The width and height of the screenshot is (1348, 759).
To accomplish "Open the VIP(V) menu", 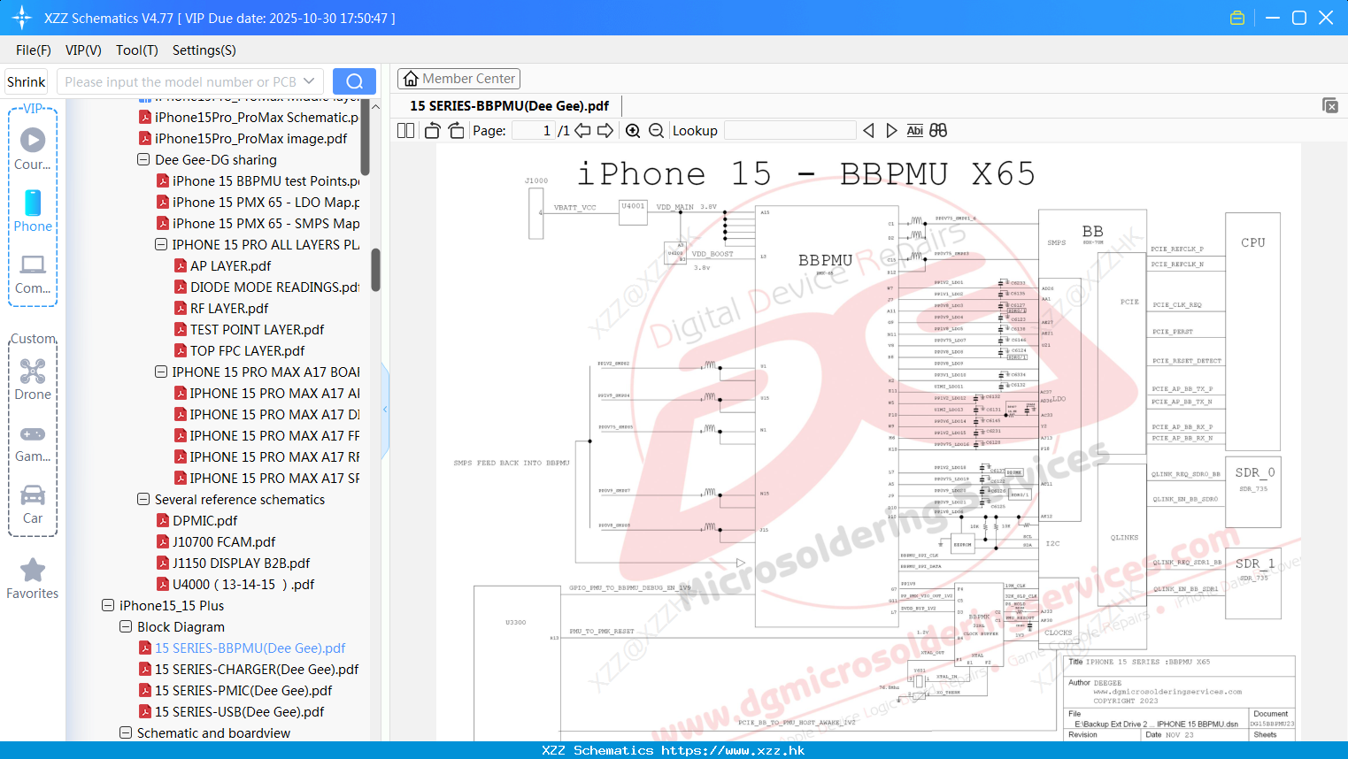I will [x=83, y=50].
